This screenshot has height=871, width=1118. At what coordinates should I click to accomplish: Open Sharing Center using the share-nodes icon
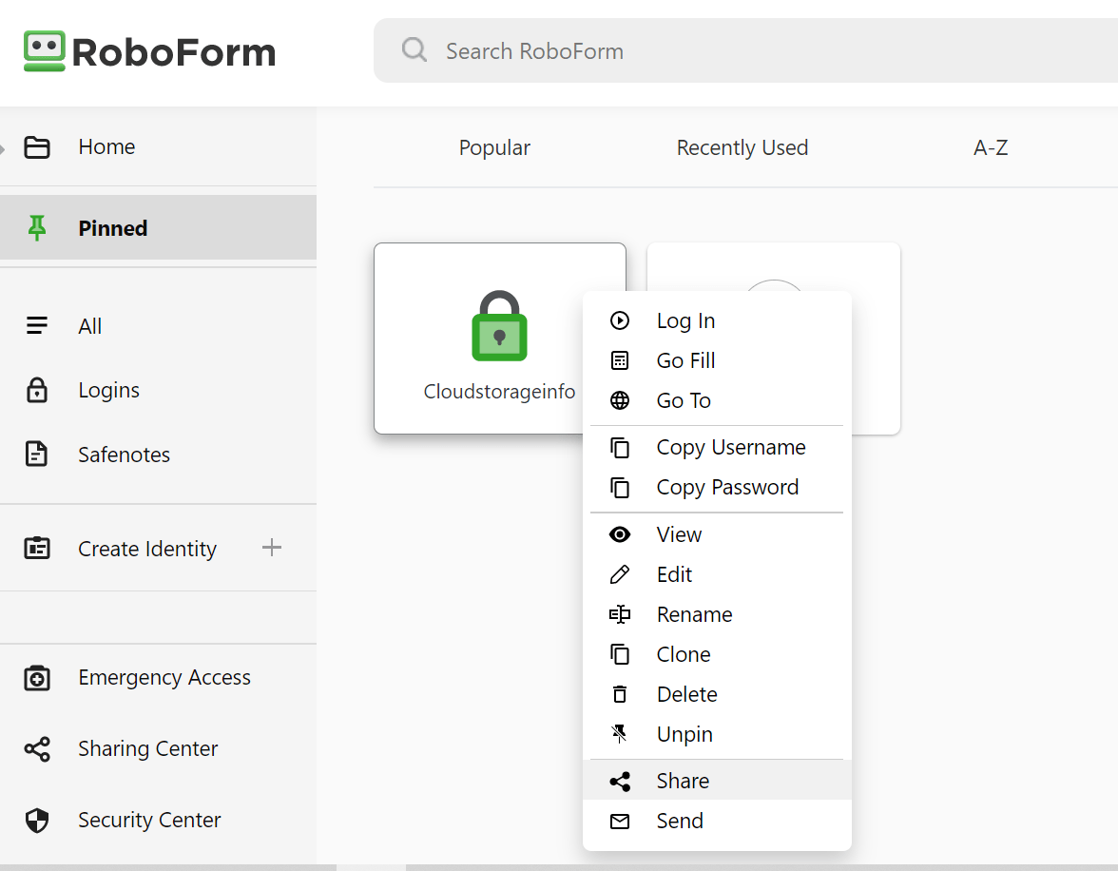point(38,749)
